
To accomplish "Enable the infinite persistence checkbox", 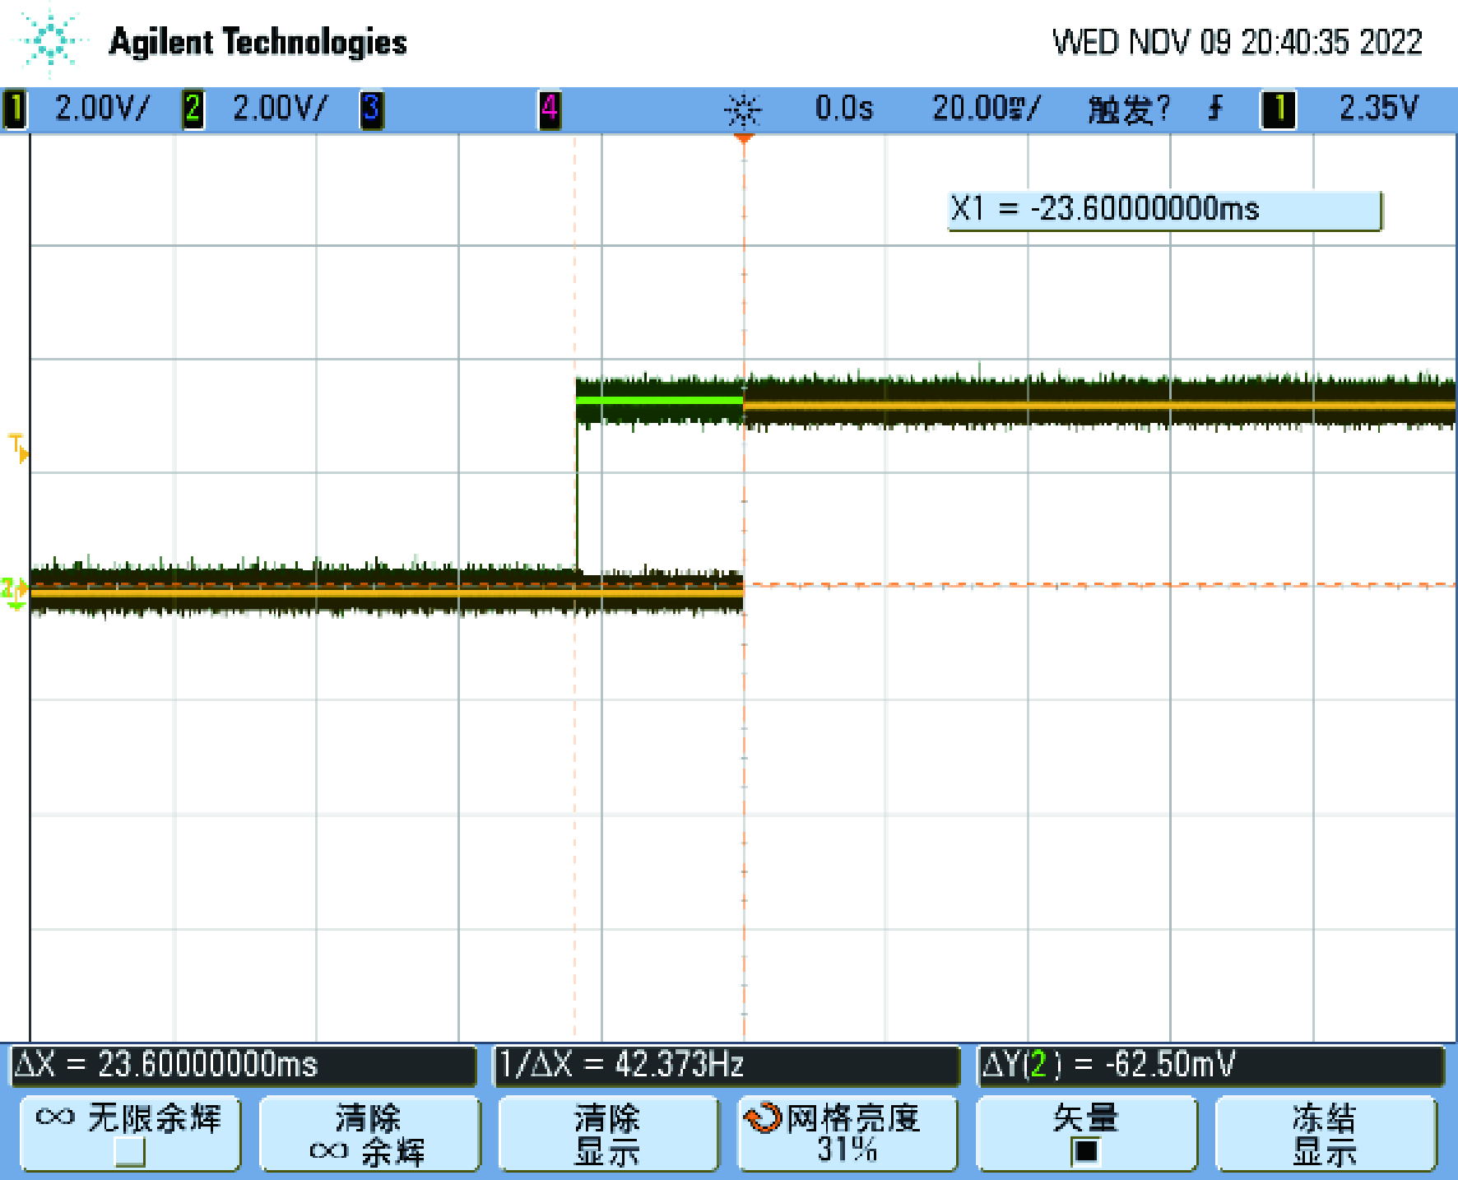I will click(x=129, y=1151).
